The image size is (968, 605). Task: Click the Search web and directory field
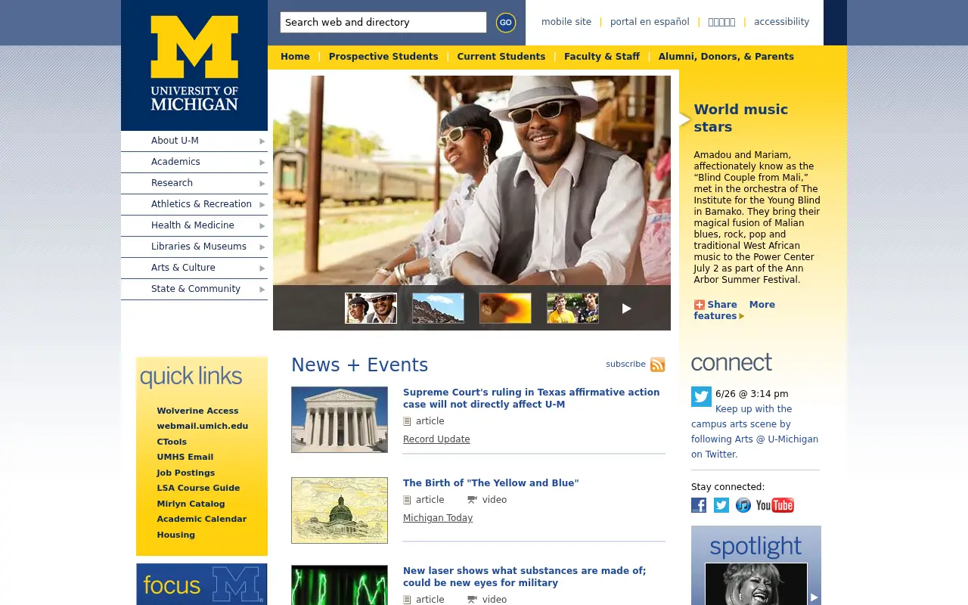[383, 23]
